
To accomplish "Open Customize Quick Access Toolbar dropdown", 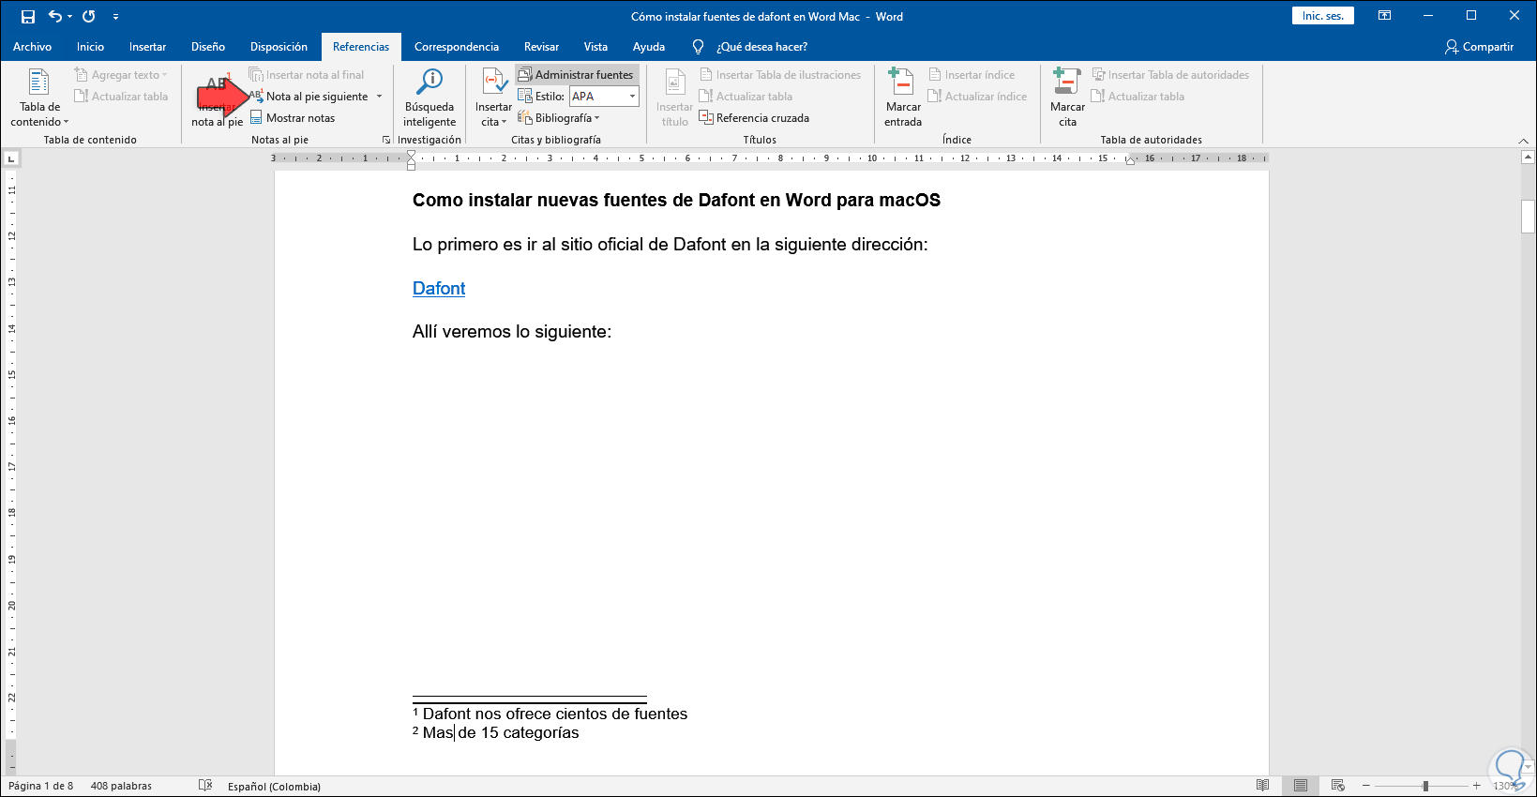I will click(115, 17).
